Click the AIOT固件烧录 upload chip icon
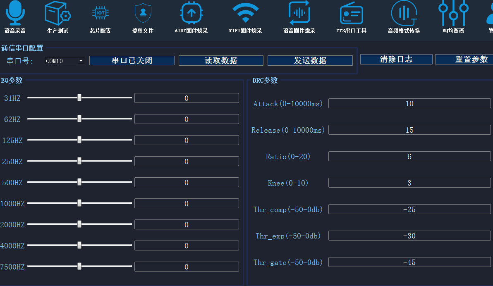493x286 pixels. pyautogui.click(x=191, y=13)
